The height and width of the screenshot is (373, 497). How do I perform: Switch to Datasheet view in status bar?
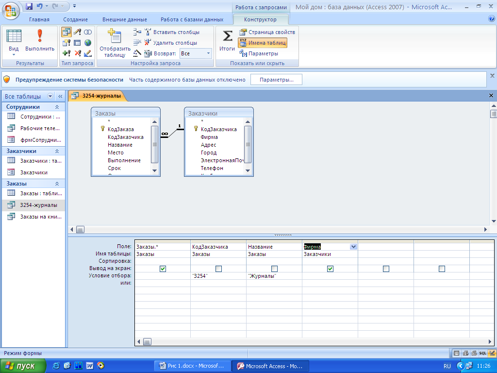pos(456,353)
